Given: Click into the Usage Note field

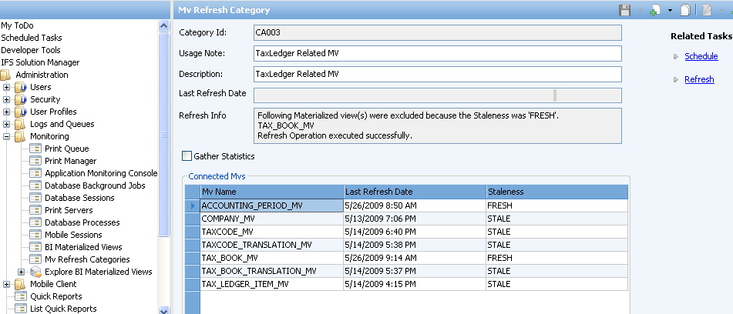Looking at the screenshot, I should click(438, 53).
